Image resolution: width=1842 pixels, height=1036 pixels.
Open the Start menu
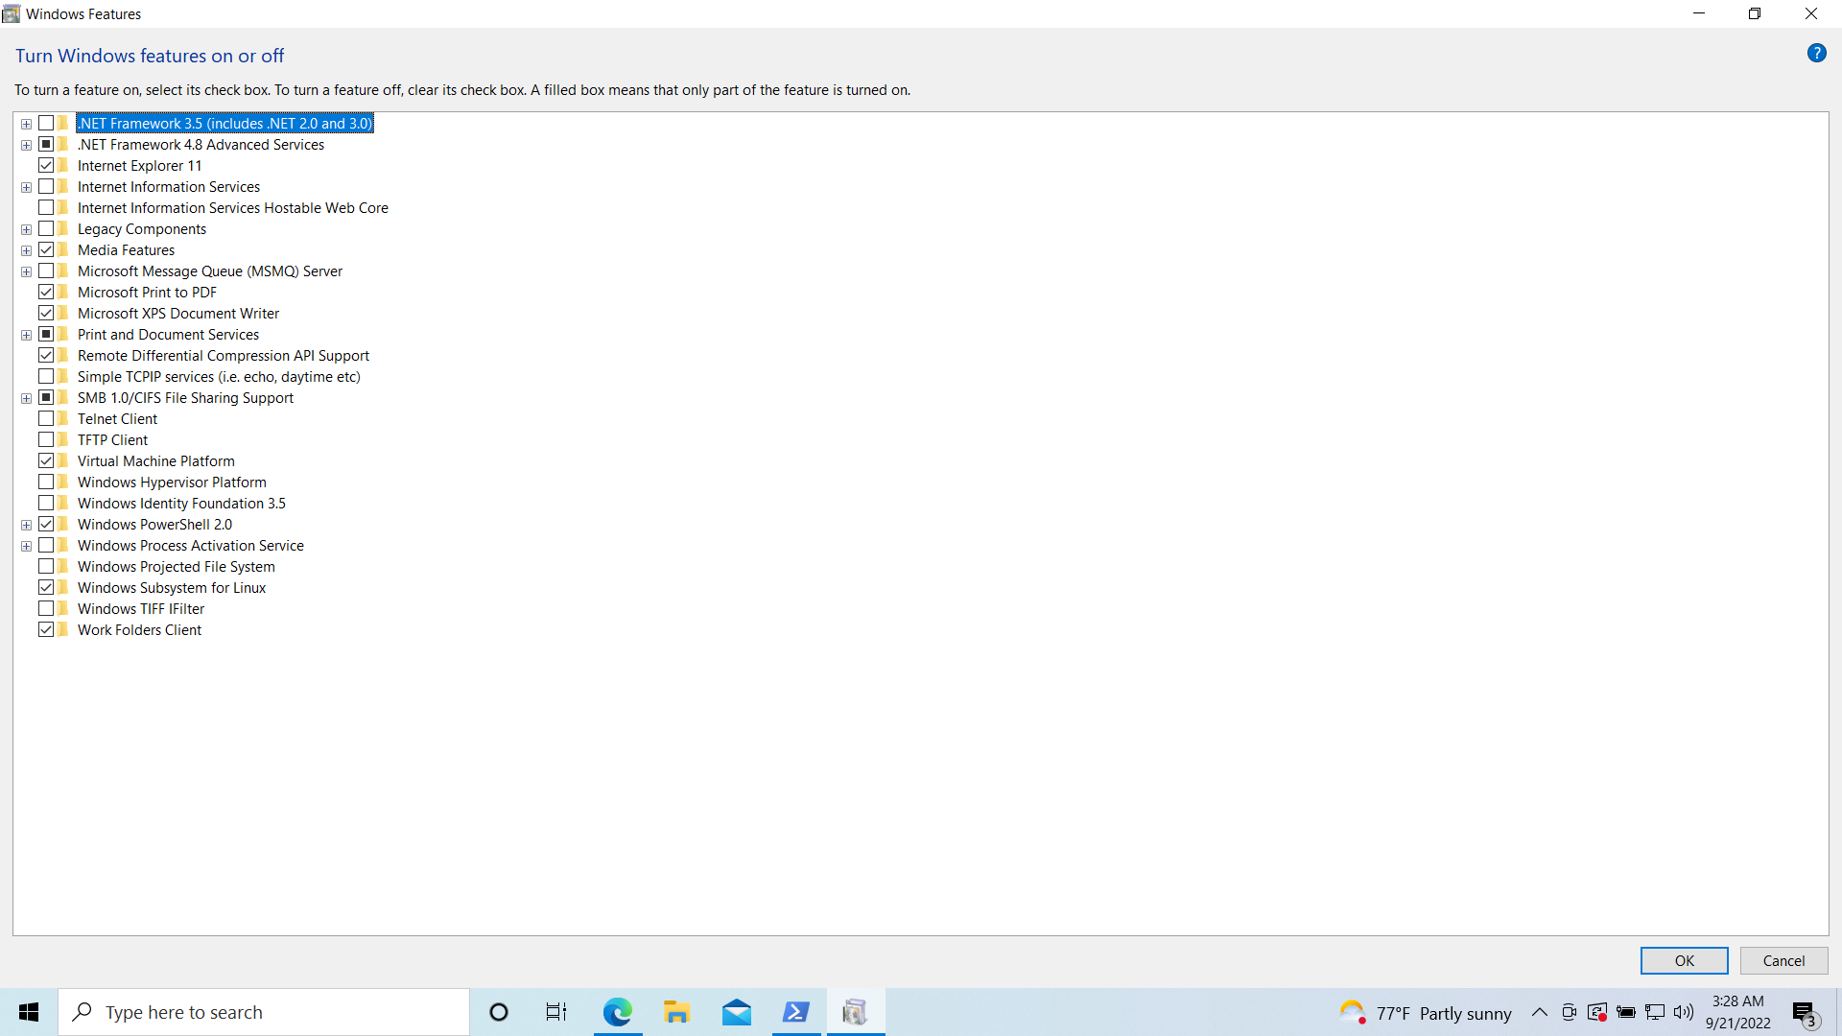28,1012
